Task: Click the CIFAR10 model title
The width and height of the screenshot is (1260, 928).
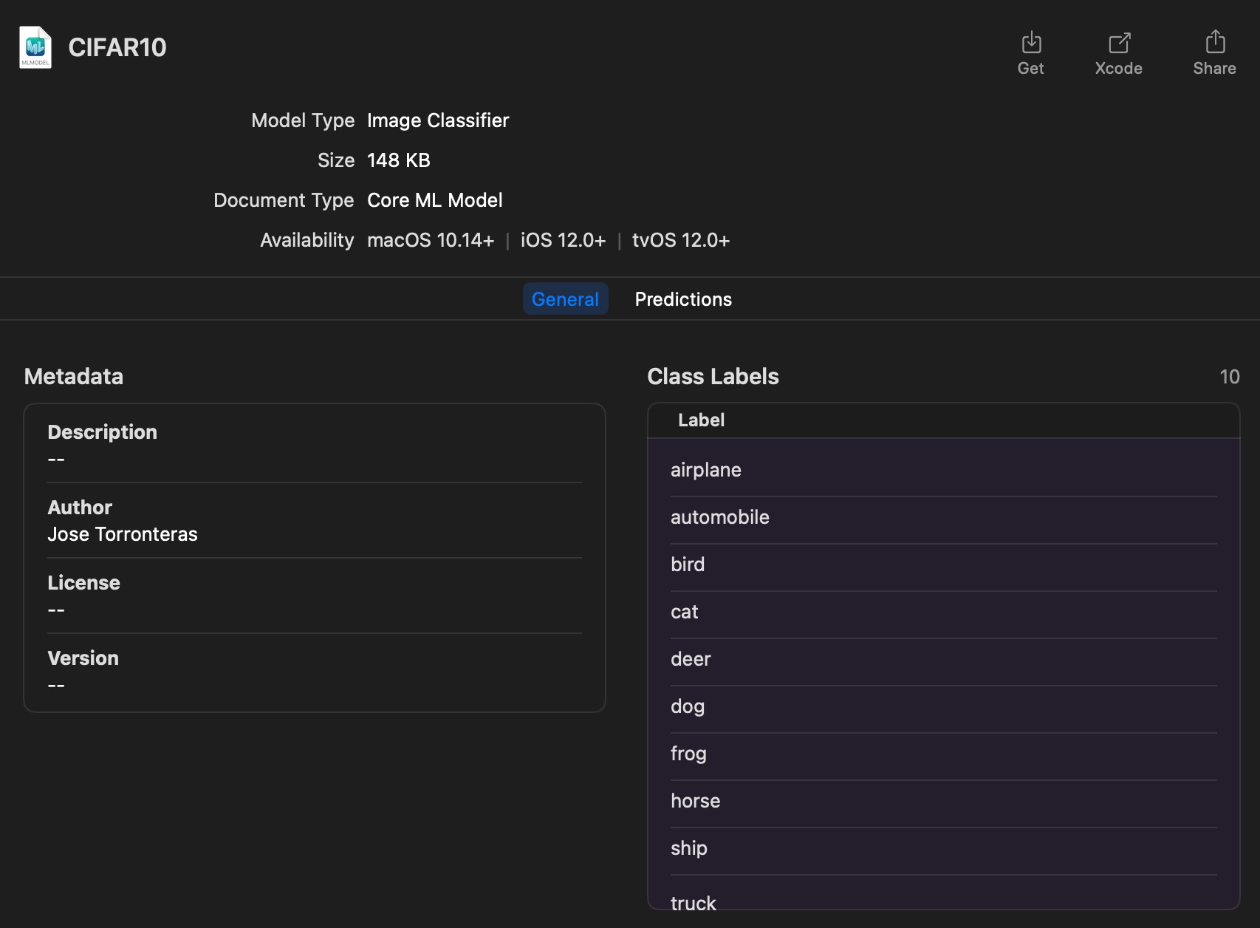Action: click(117, 47)
